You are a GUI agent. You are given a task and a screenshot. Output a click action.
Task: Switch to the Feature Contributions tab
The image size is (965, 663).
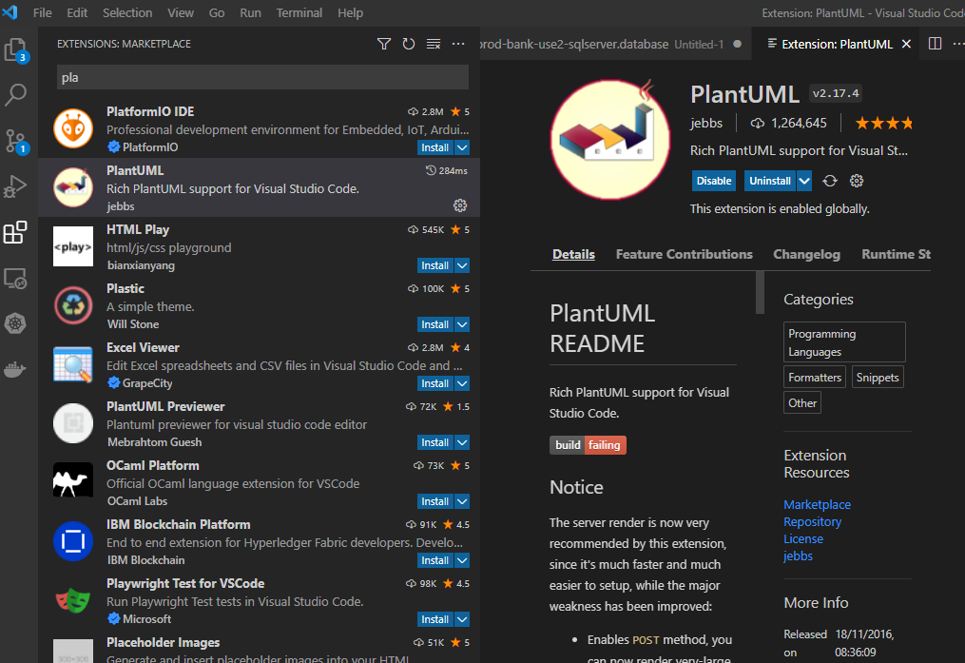(x=684, y=254)
